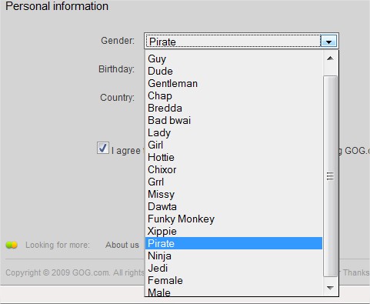Image resolution: width=370 pixels, height=304 pixels.
Task: Choose the Xippie option
Action: point(234,231)
